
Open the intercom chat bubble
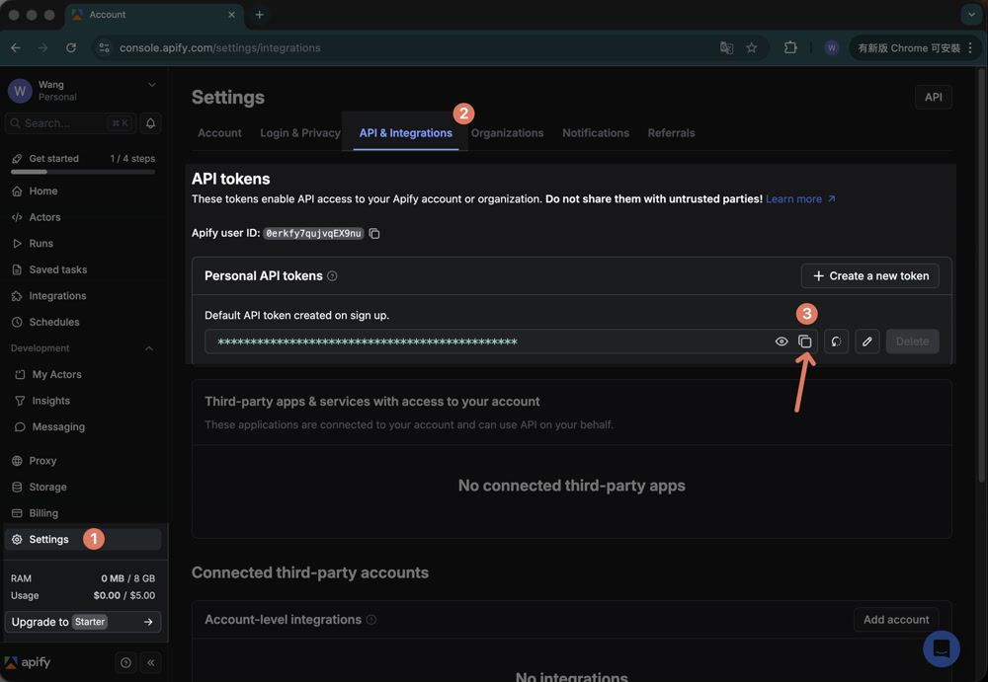pyautogui.click(x=941, y=648)
